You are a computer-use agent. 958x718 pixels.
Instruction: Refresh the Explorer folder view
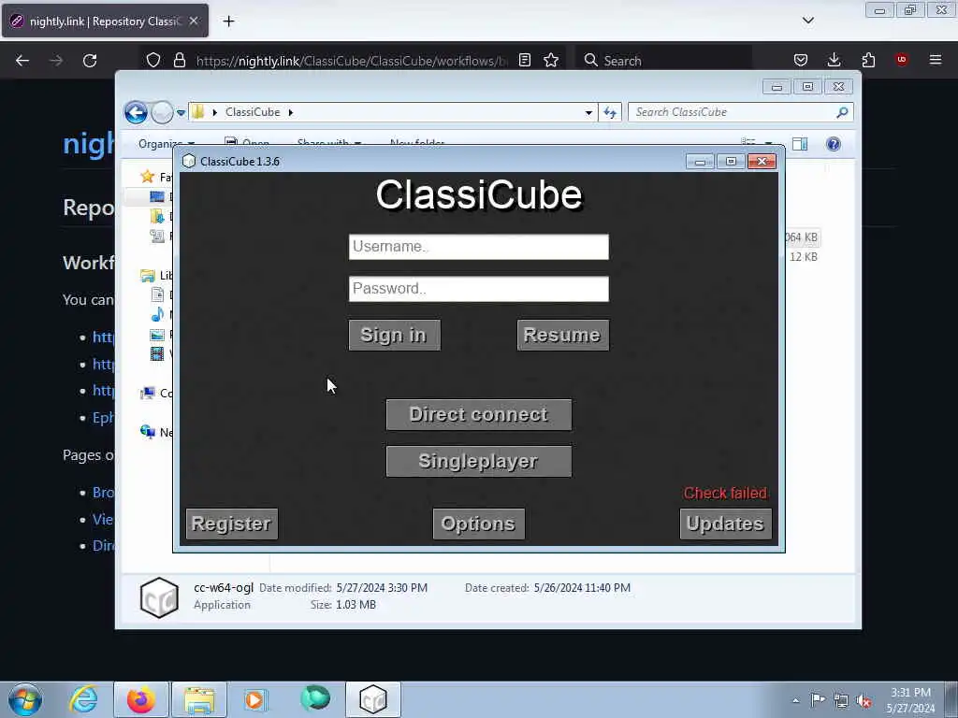[x=610, y=112]
